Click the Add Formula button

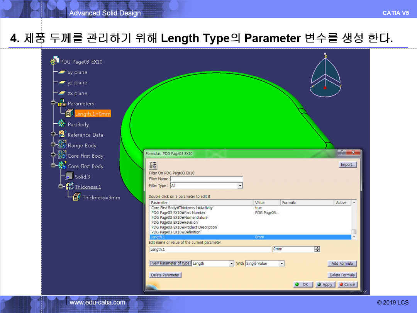click(342, 264)
